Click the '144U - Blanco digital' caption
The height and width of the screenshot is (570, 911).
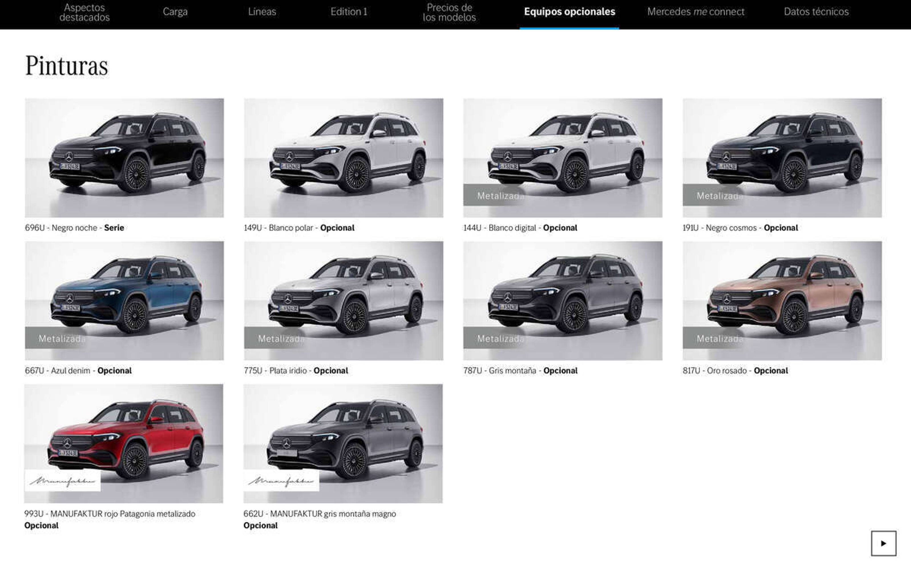point(520,228)
